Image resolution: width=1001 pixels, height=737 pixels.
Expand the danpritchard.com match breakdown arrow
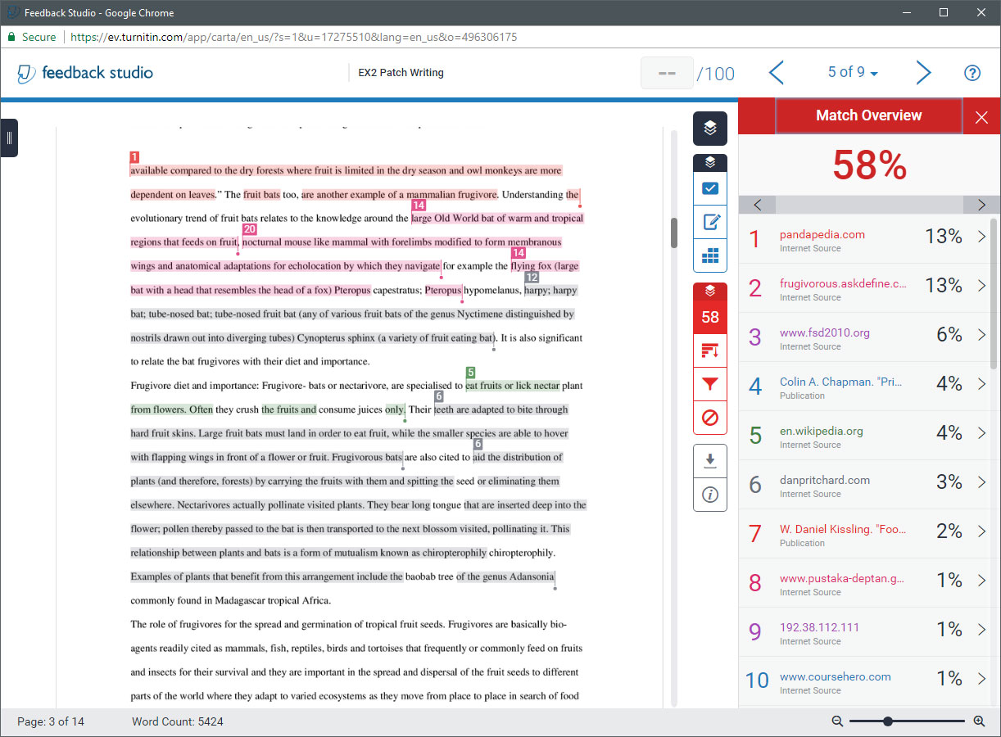click(982, 482)
